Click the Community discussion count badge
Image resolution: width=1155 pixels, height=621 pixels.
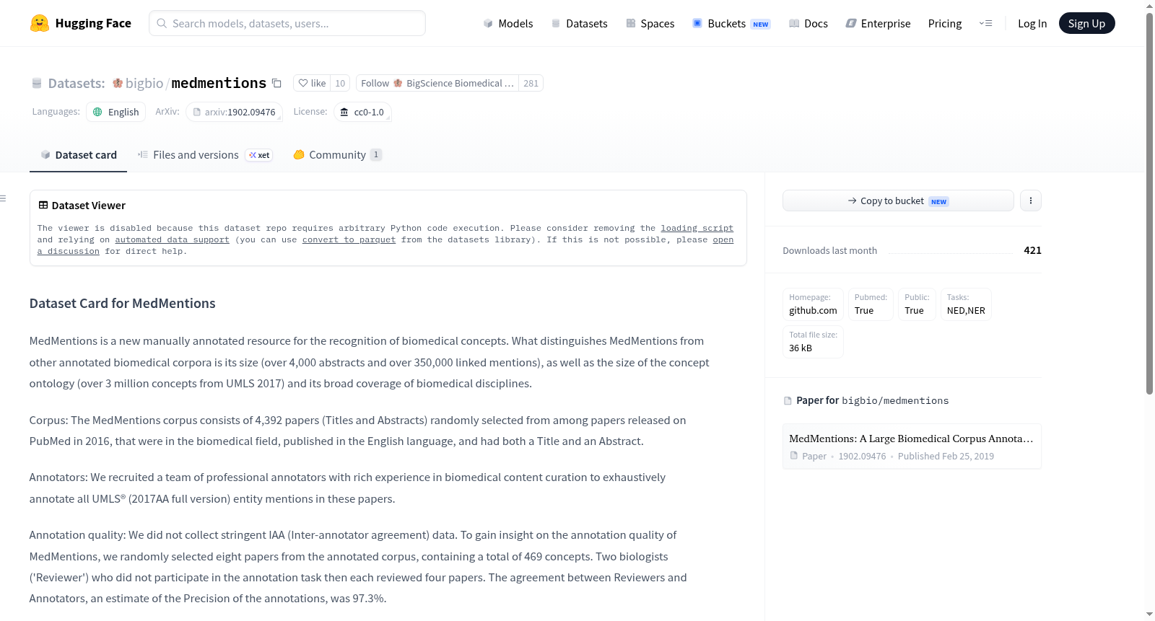click(376, 154)
